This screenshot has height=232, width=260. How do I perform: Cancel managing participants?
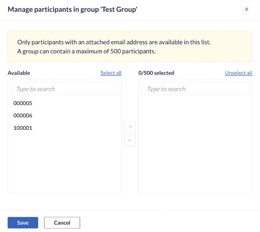62,223
